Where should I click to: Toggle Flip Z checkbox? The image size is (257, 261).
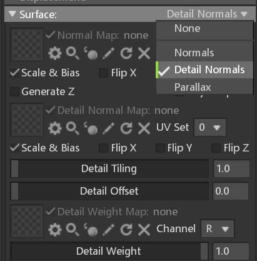(216, 148)
